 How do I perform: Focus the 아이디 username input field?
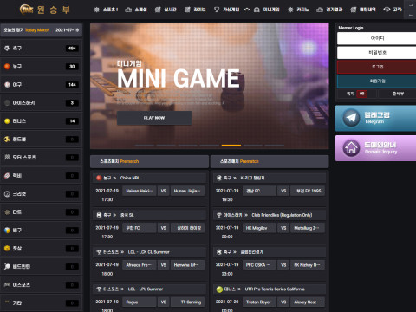(x=377, y=38)
